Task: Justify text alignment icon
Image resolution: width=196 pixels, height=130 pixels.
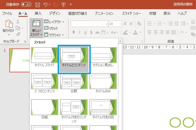Action: coord(168,32)
